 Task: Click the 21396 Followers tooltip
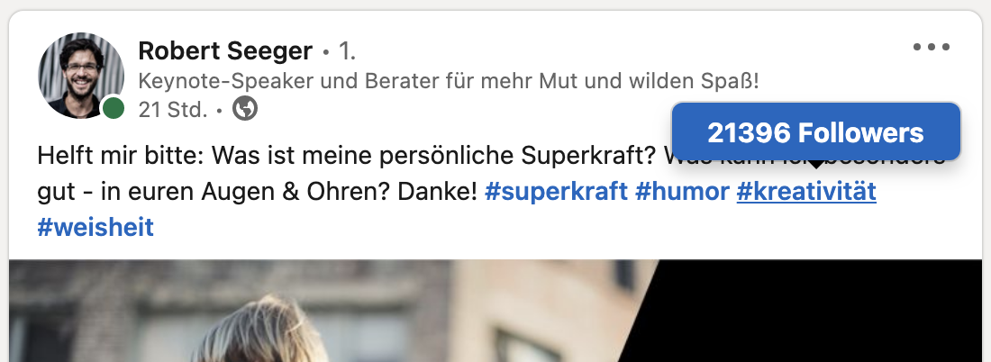click(x=816, y=132)
